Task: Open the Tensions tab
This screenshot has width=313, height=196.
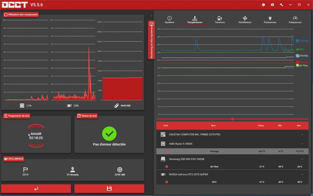Action: 220,20
